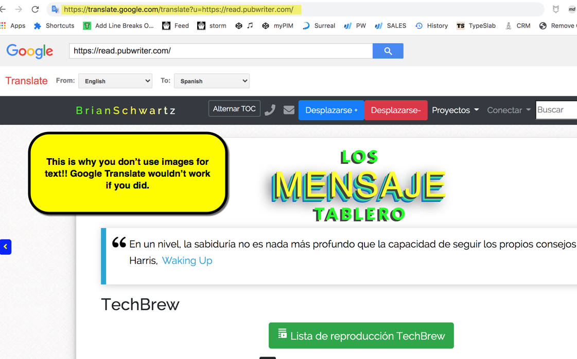Click the CodePen icon bookmark before music note
This screenshot has height=359, width=577.
239,26
